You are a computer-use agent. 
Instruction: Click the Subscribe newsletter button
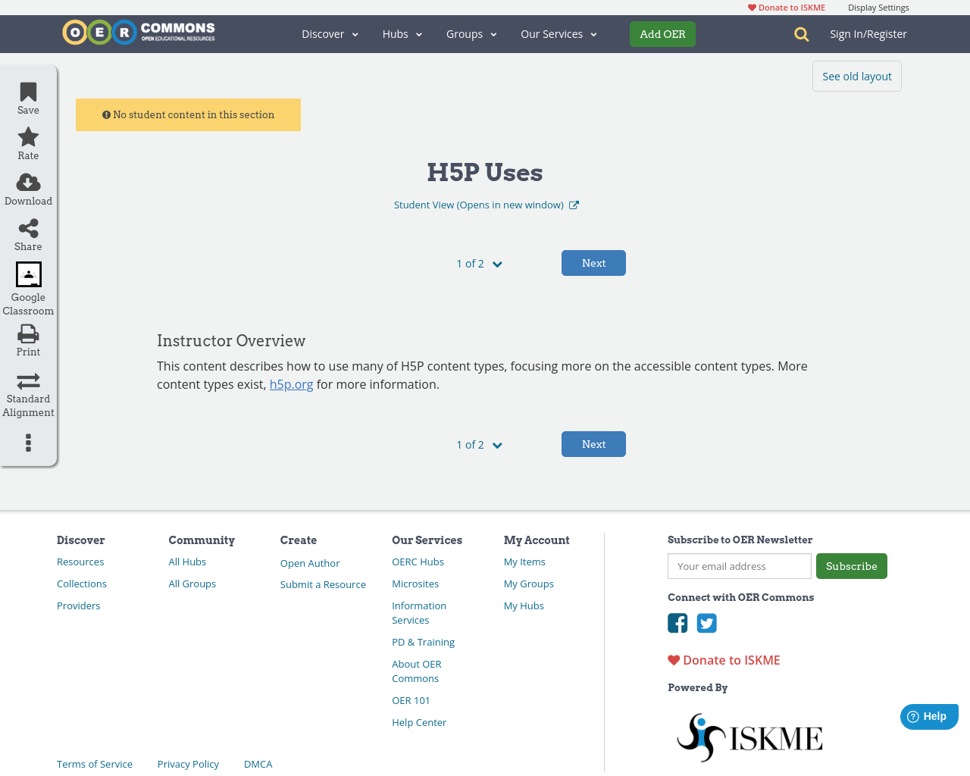point(851,566)
